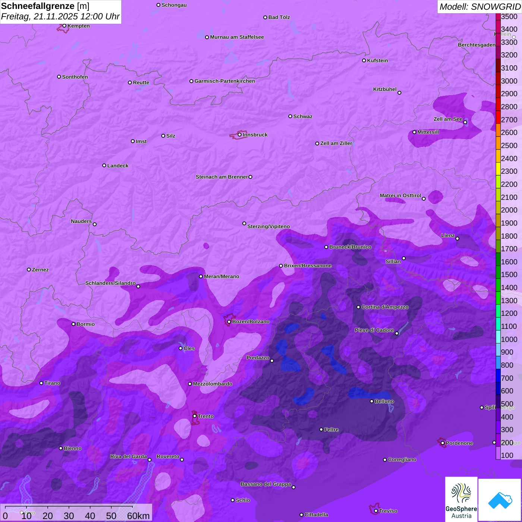The width and height of the screenshot is (522, 522).
Task: Click the '60km' scale bar label
Action: 138,516
